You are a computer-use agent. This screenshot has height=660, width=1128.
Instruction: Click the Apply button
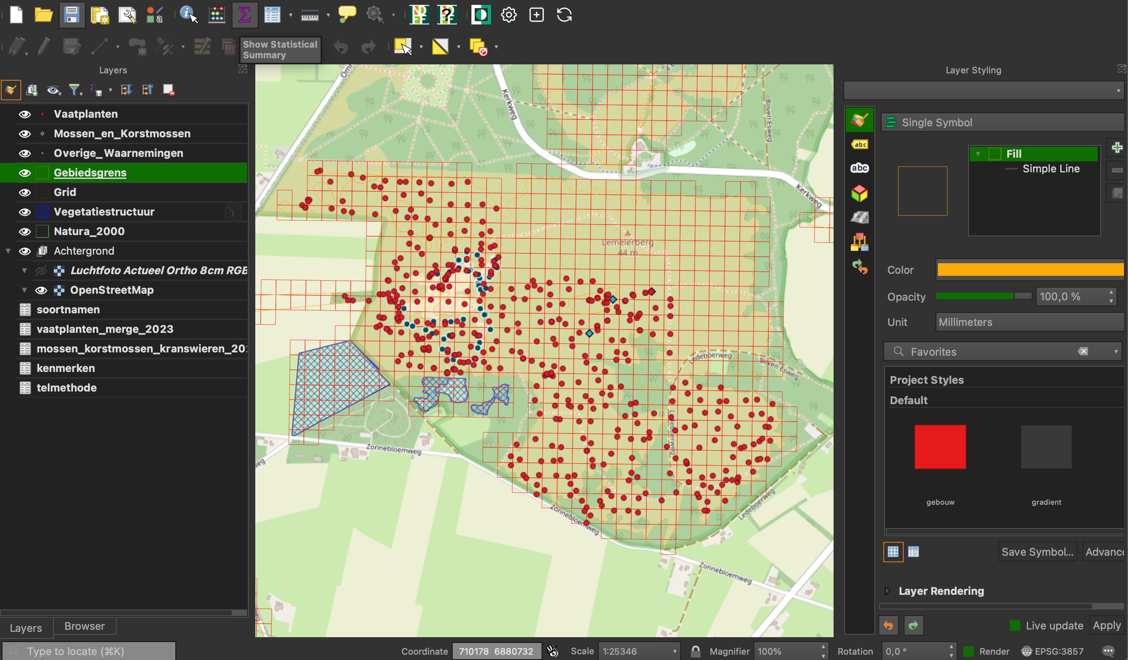[1106, 625]
